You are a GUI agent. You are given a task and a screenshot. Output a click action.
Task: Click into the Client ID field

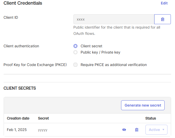pyautogui.click(x=114, y=19)
